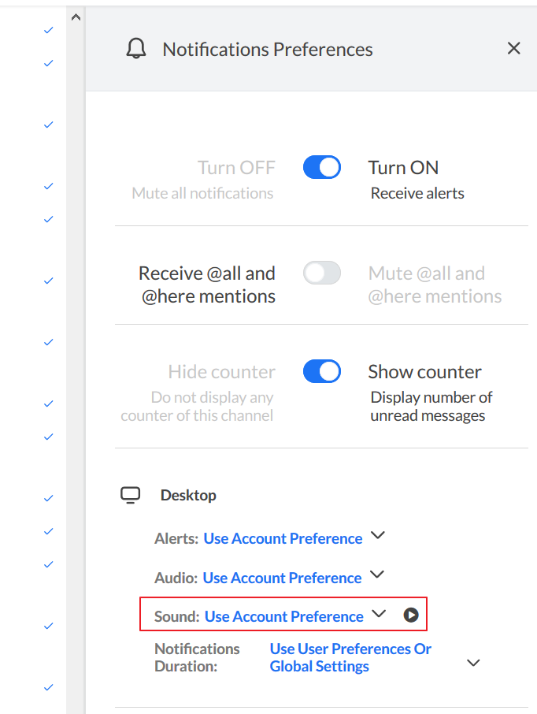
Task: Toggle the Show counter switch
Action: coord(322,371)
